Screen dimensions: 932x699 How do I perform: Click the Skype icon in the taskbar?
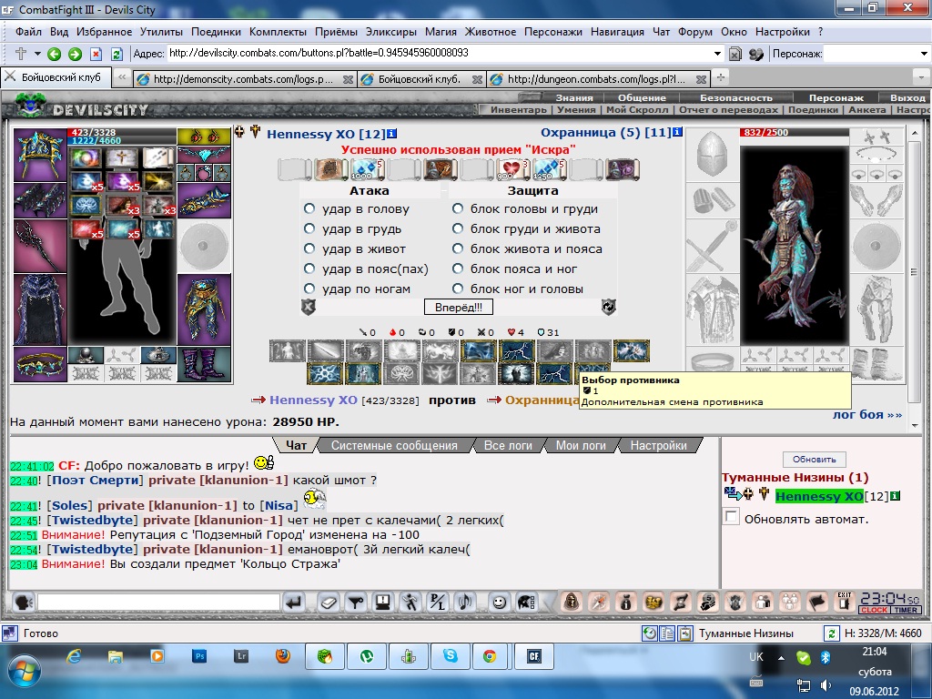[450, 656]
